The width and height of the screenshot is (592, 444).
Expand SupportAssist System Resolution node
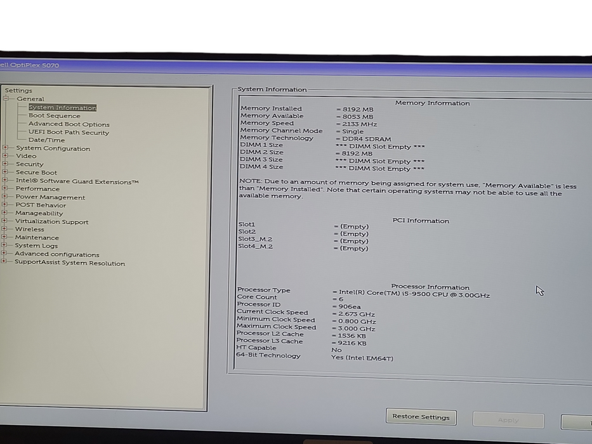tap(4, 261)
